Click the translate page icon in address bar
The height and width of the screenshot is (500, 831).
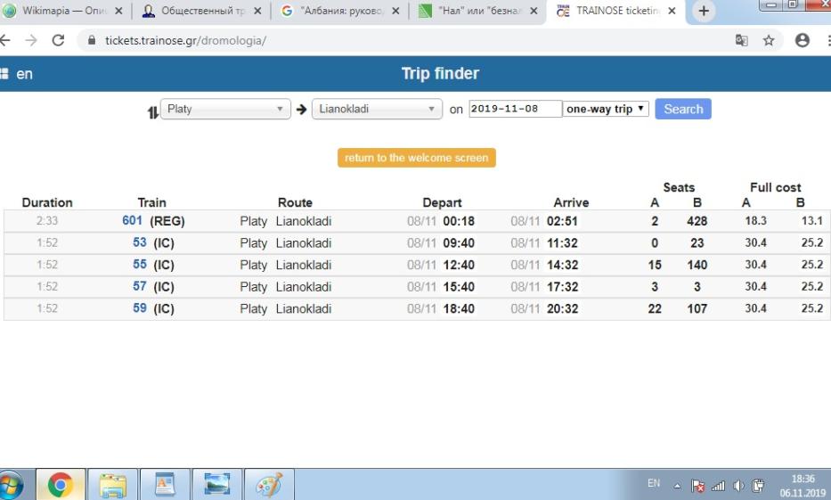pyautogui.click(x=741, y=40)
